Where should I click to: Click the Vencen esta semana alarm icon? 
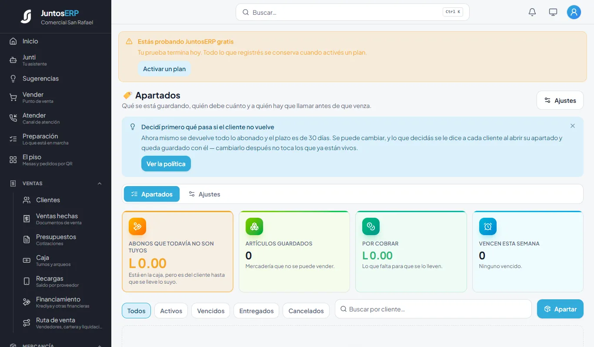488,226
